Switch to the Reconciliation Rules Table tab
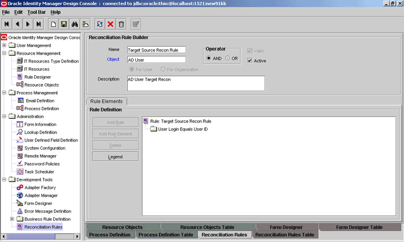Viewport: 404px width, 242px height. point(285,235)
